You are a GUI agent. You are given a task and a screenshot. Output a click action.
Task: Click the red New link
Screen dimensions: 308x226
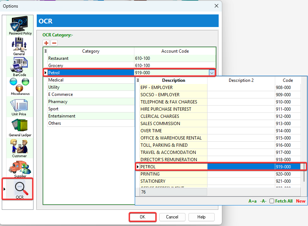[300, 201]
